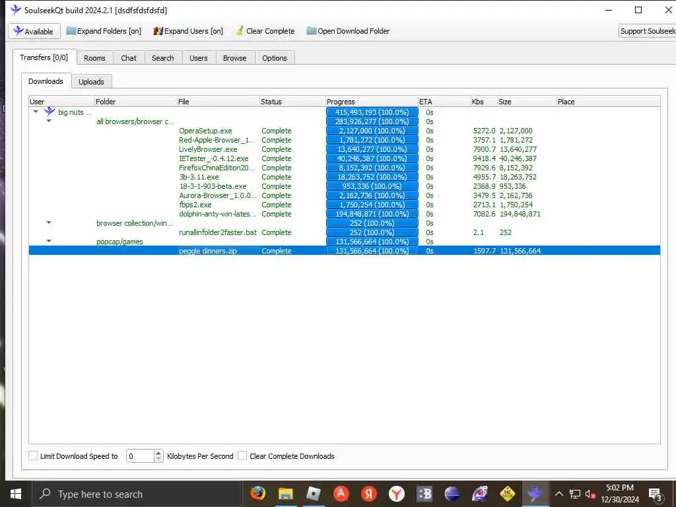Go to the Browse tab
Screen dimensions: 676x507
pyautogui.click(x=234, y=58)
